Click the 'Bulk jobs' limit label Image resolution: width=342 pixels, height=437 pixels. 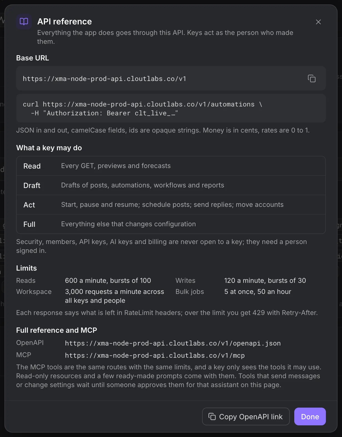(x=190, y=292)
